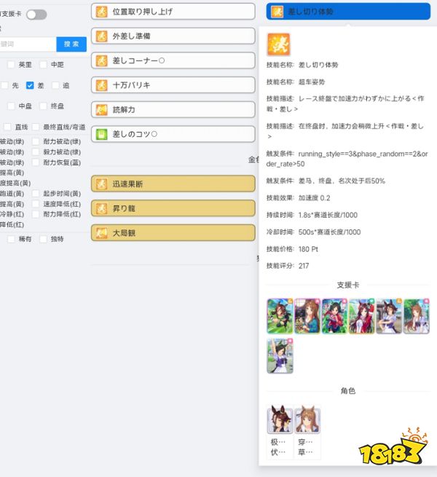Image resolution: width=437 pixels, height=477 pixels.
Task: Click the 十万バリキ skill icon
Action: pos(102,85)
